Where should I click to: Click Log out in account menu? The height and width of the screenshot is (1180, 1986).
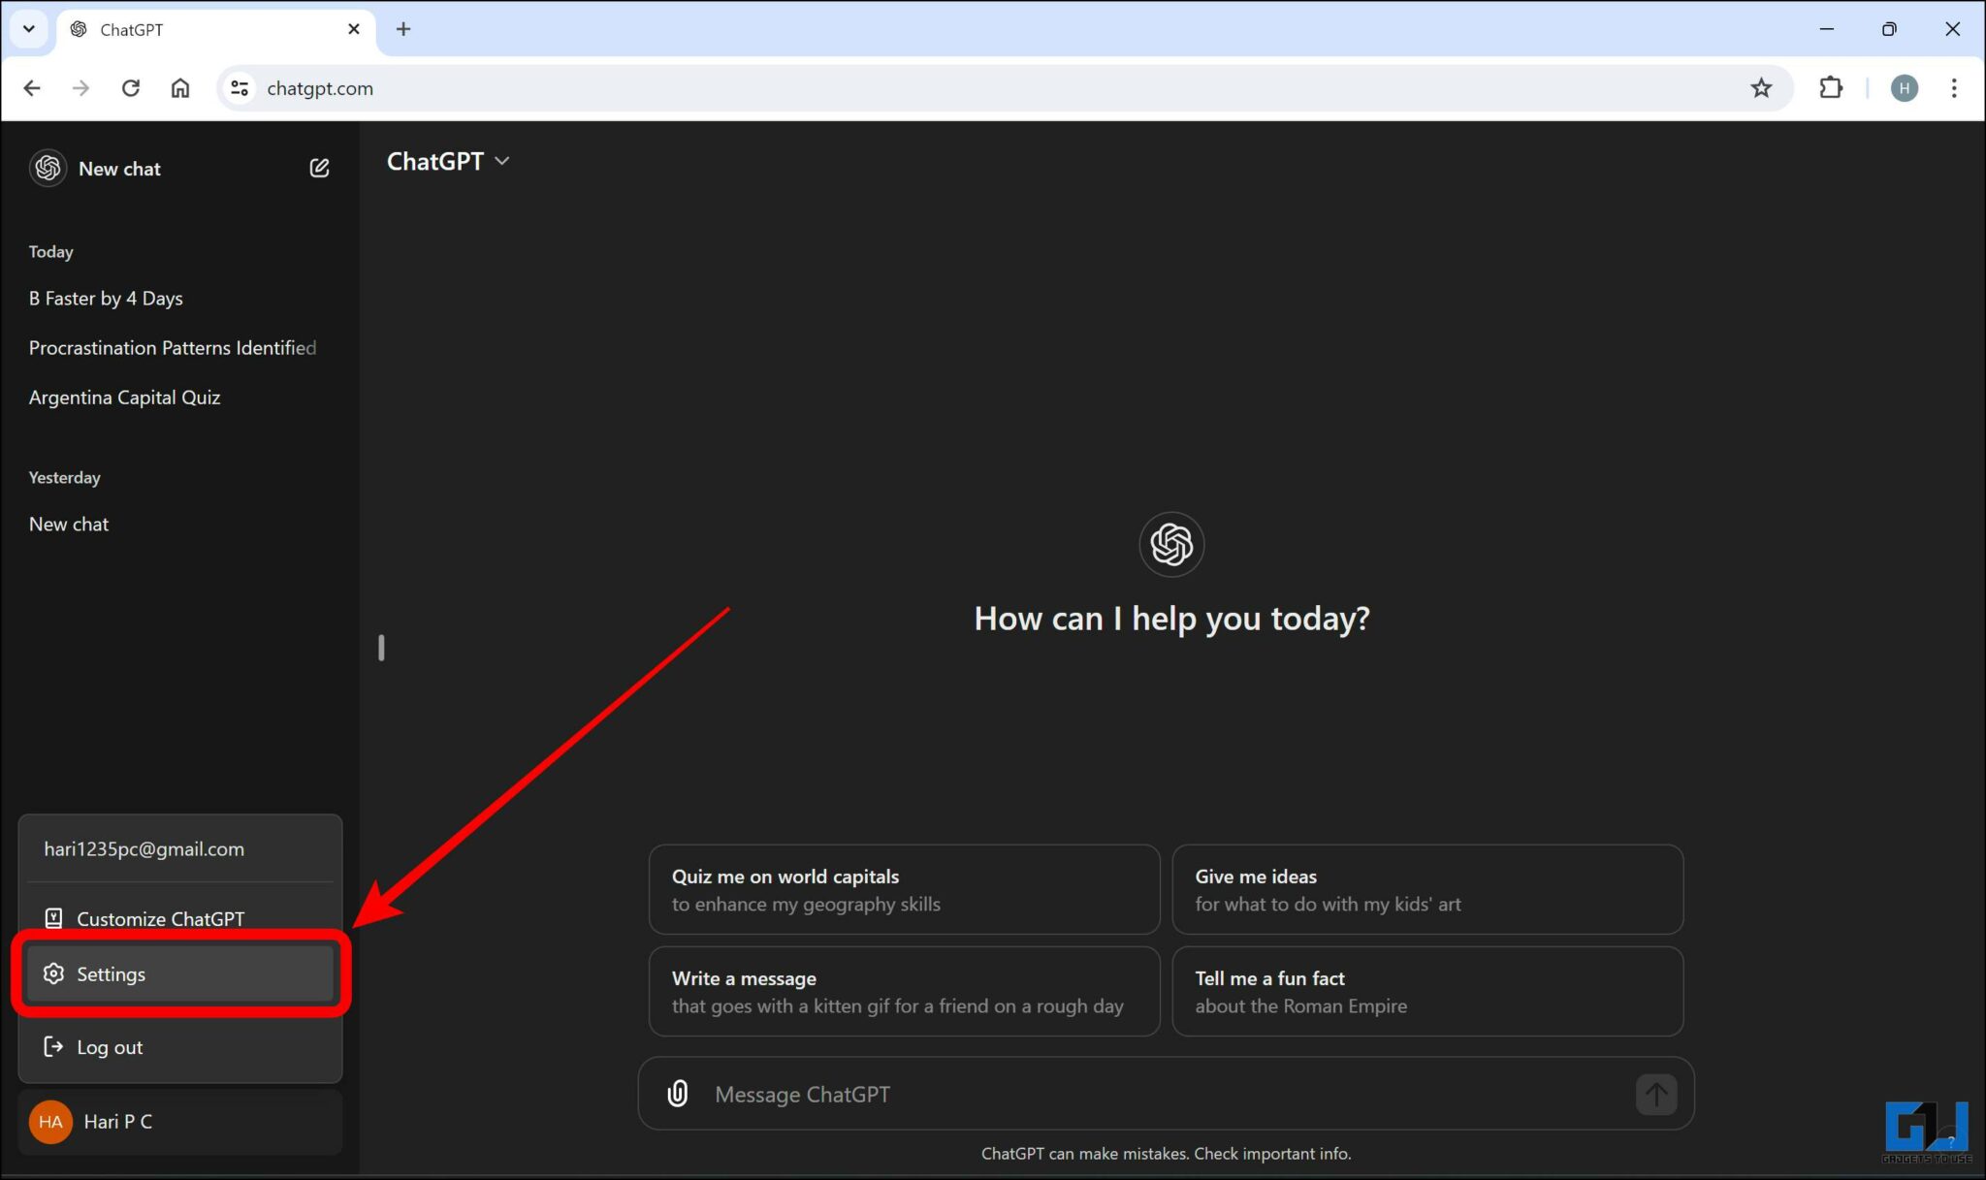pos(110,1047)
